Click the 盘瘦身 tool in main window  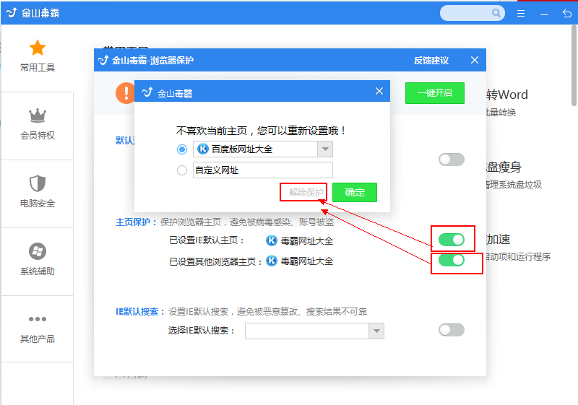point(504,167)
